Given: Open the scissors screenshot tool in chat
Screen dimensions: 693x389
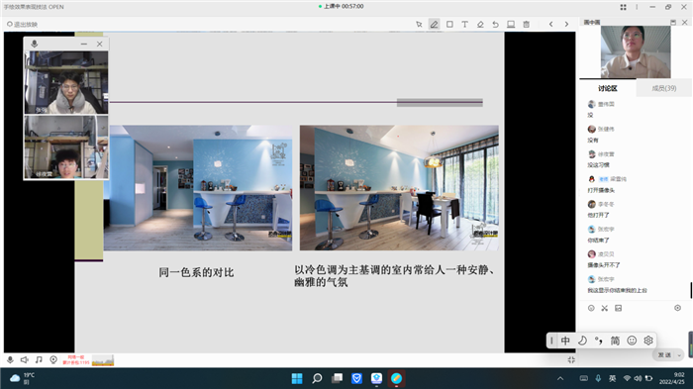Looking at the screenshot, I should (605, 308).
